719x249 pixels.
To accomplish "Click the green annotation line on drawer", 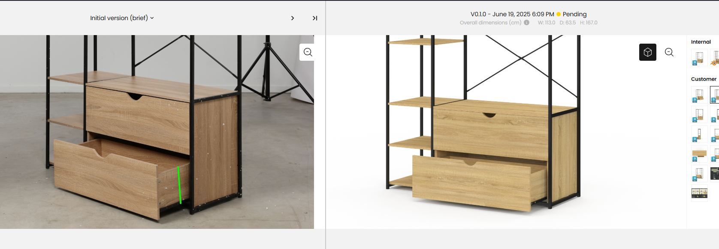I will pos(179,185).
